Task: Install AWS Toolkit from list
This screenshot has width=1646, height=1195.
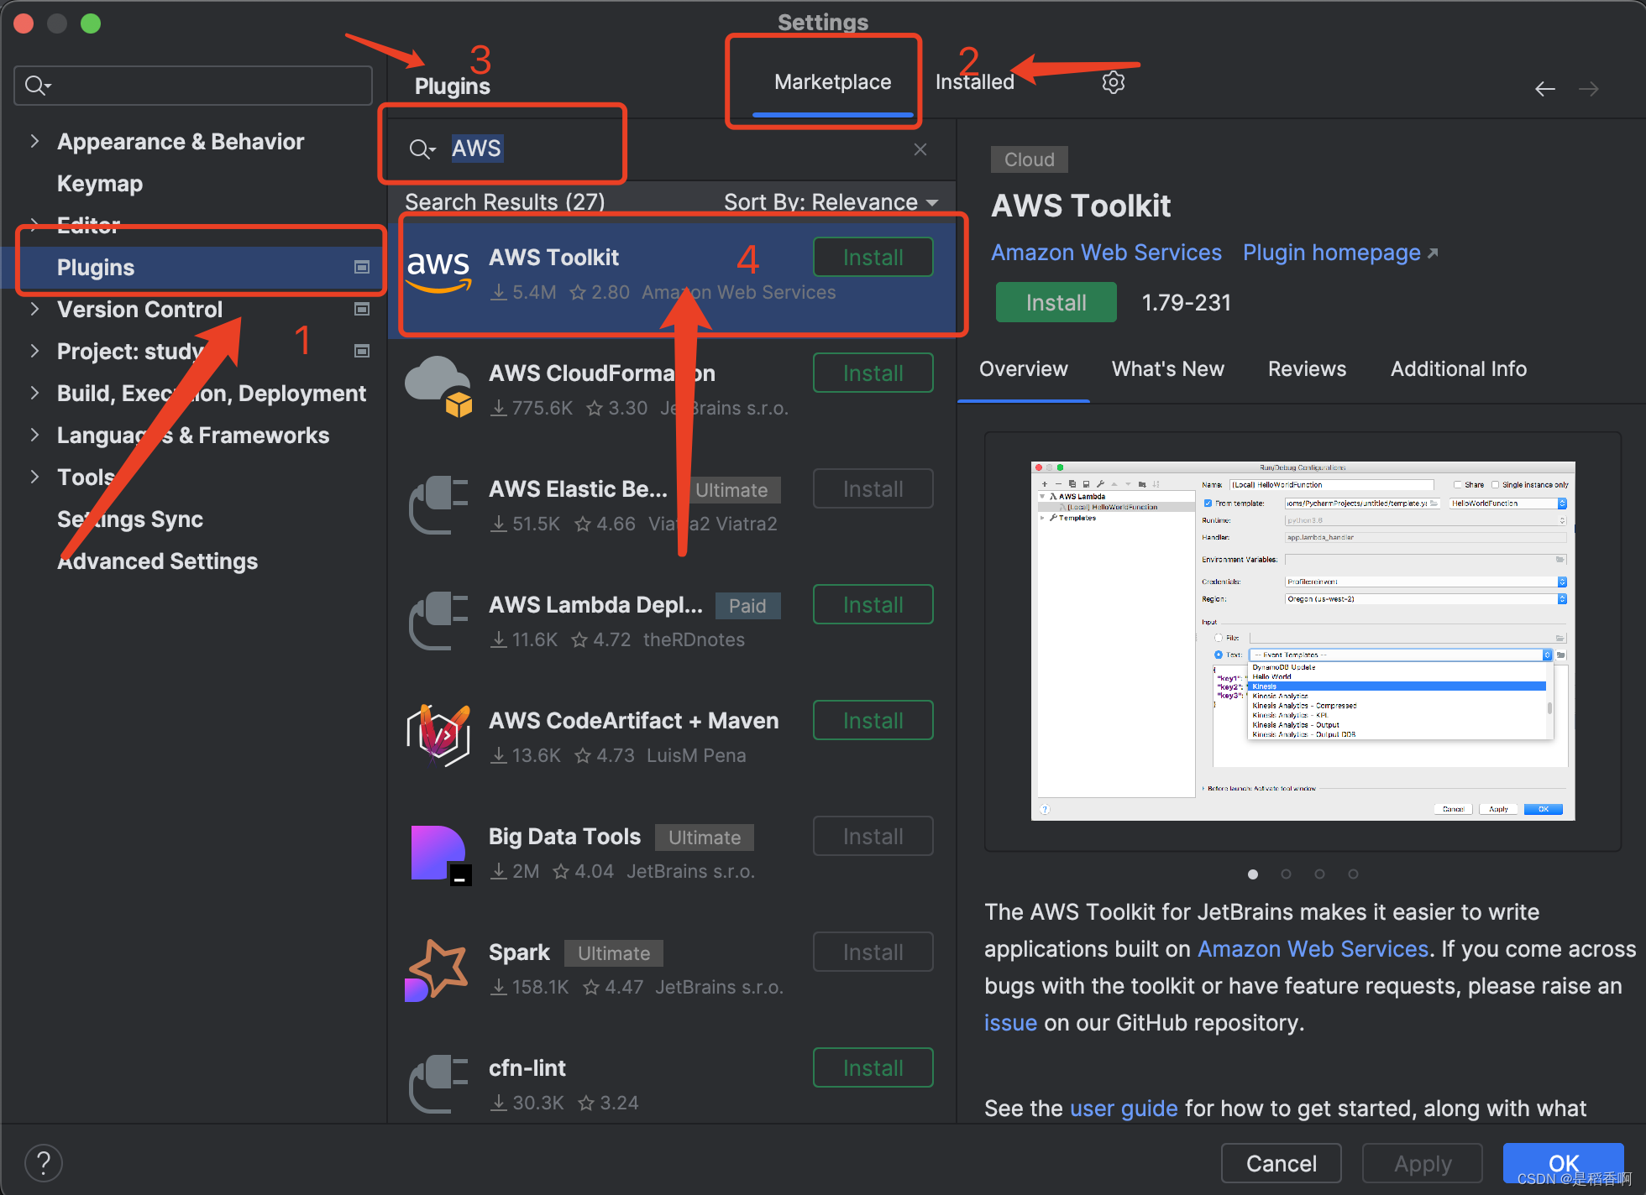Action: (873, 257)
